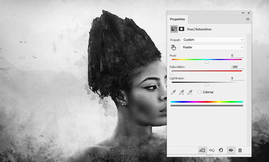
Task: Click the Properties panel vertical scrollbar
Action: pos(249,90)
